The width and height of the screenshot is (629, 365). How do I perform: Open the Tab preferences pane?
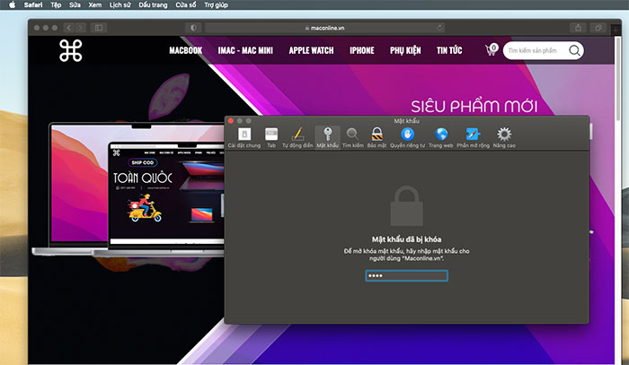[x=271, y=138]
